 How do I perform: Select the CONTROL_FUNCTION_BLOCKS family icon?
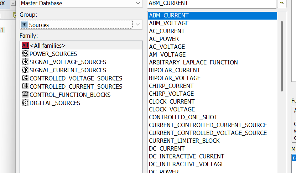(25, 95)
